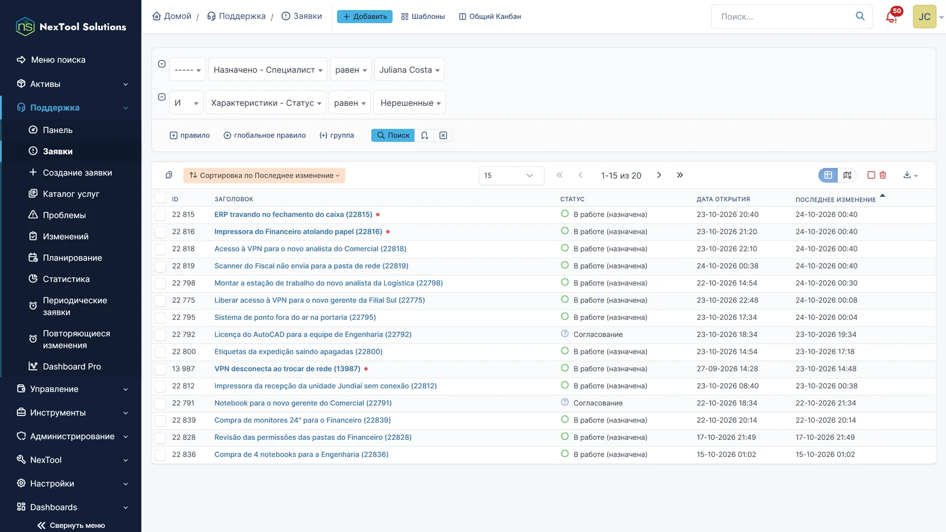946x532 pixels.
Task: Toggle the select-all header checkbox
Action: pos(160,198)
